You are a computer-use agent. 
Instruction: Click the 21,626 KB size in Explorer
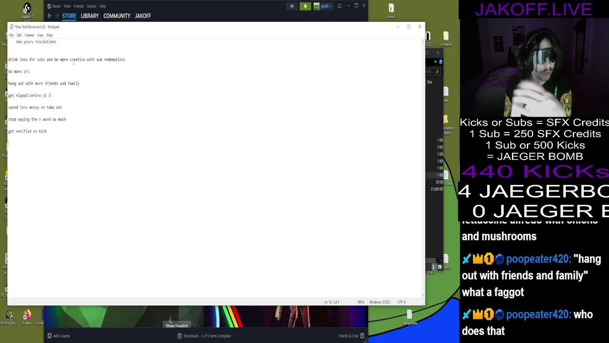pos(437,189)
